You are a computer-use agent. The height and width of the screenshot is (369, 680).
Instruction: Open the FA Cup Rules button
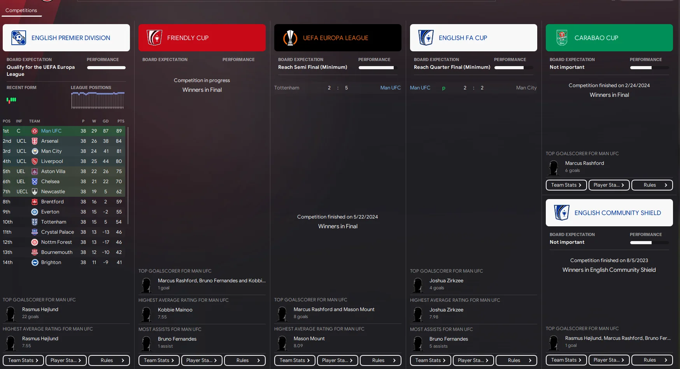(516, 360)
